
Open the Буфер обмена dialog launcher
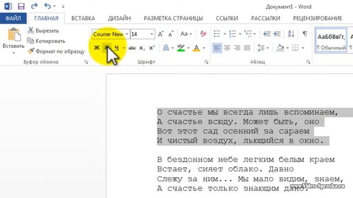(86, 62)
